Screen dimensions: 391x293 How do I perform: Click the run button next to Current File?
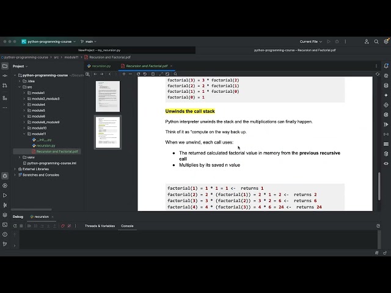pyautogui.click(x=329, y=42)
